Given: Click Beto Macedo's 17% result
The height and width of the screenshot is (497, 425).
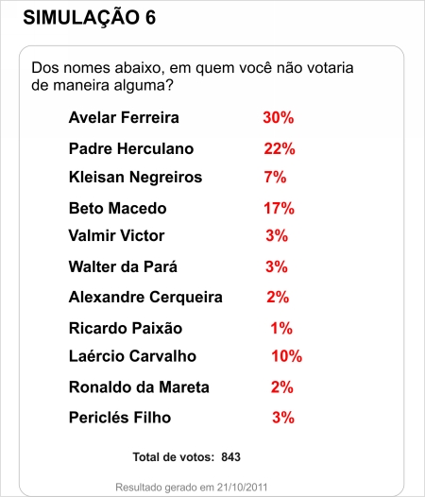Looking at the screenshot, I should pyautogui.click(x=279, y=208).
